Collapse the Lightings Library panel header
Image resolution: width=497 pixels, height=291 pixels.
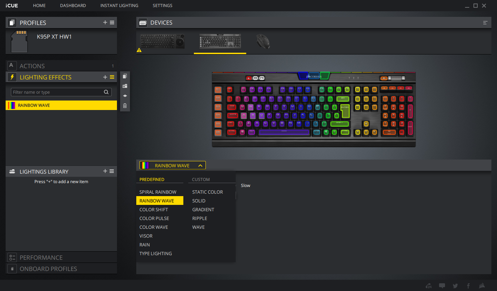61,172
